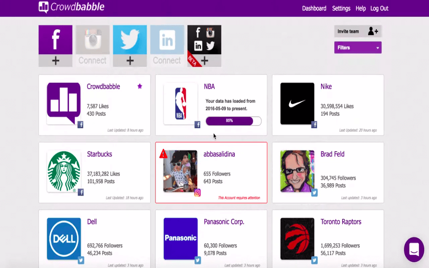Click '37,183,282 Likes' on Starbucks card
This screenshot has height=268, width=429.
pos(103,174)
